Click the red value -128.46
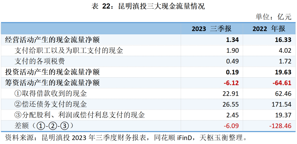 [x=280, y=126]
